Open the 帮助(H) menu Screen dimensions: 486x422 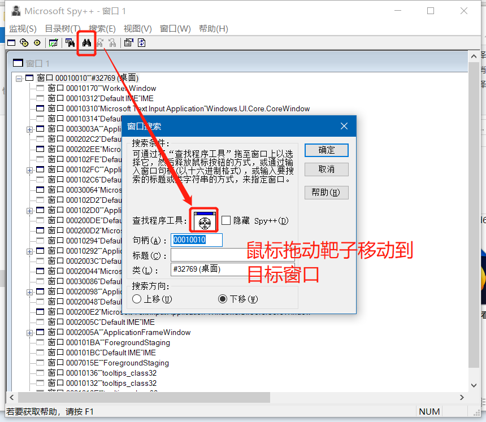click(x=214, y=29)
